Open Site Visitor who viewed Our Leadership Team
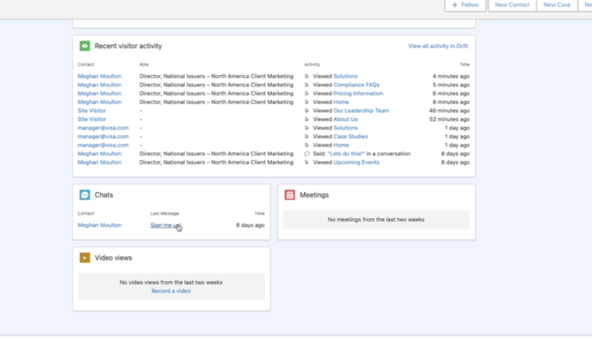Viewport: 592px width, 339px height. [92, 111]
